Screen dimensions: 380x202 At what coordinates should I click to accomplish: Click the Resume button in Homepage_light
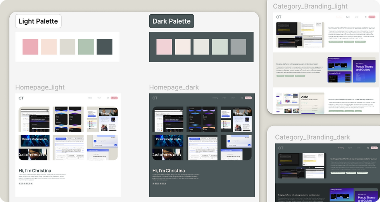tap(114, 98)
